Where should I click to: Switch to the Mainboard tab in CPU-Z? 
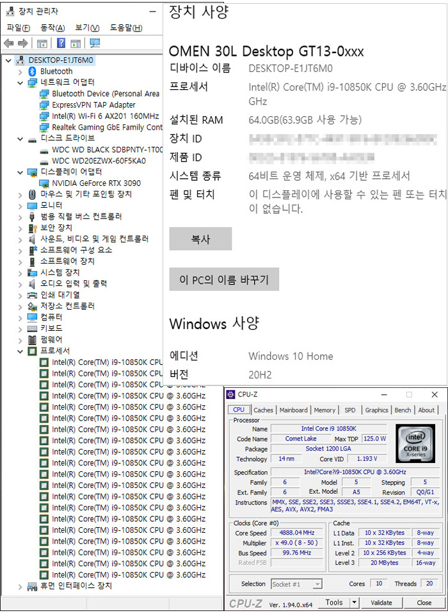coord(294,410)
